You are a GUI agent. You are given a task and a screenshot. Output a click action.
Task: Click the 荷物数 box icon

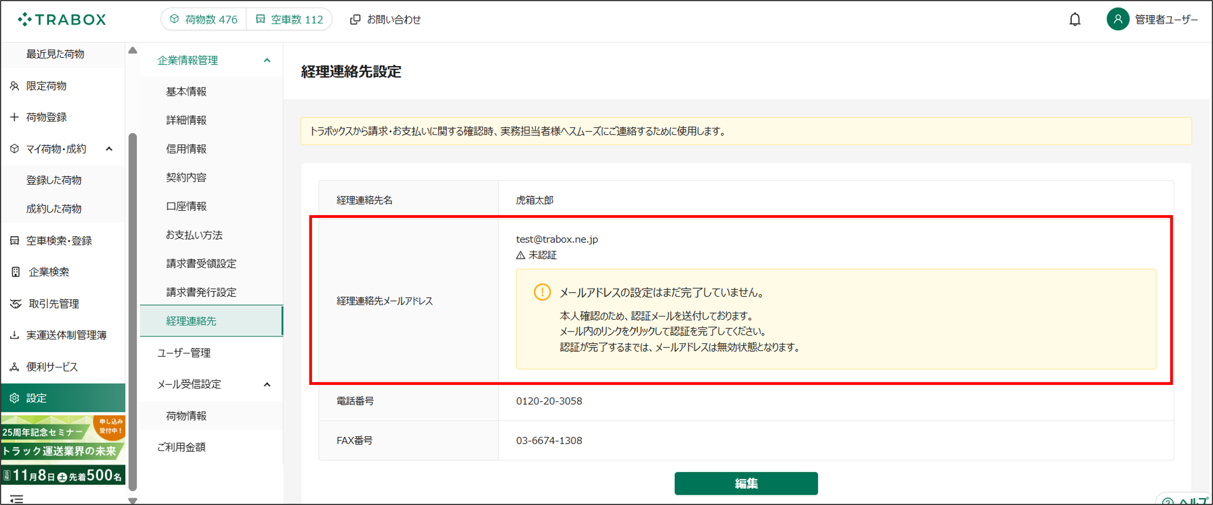click(174, 19)
